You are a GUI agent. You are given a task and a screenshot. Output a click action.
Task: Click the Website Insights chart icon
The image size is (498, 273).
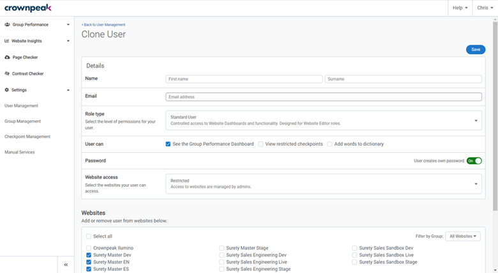tap(6, 41)
